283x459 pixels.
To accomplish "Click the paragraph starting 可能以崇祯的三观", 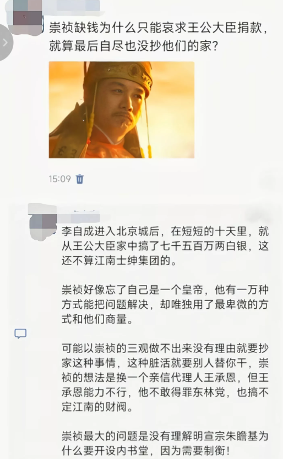I will tap(165, 378).
